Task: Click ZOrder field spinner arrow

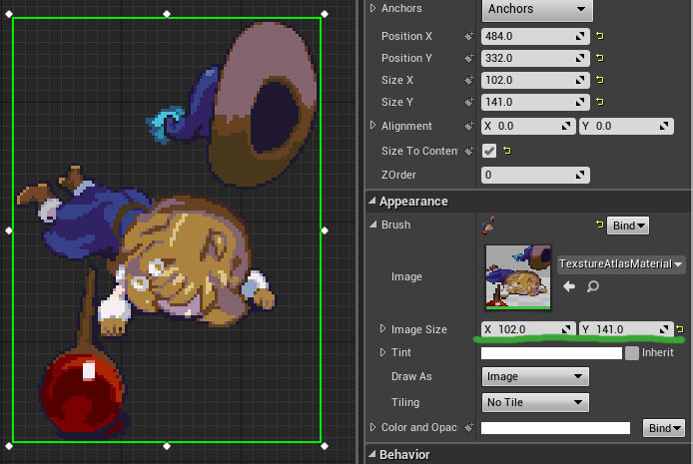Action: tap(580, 175)
